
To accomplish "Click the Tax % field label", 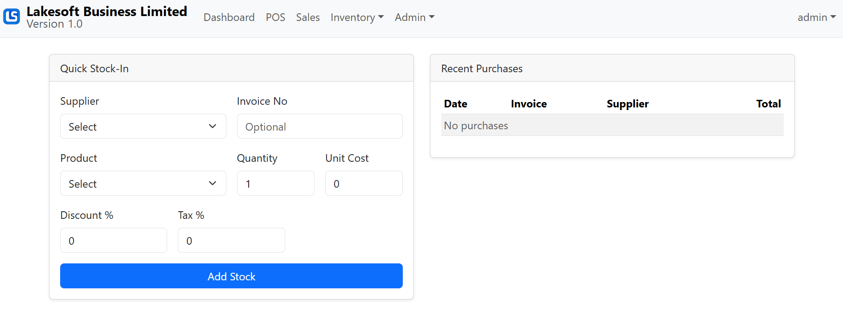I will pos(191,215).
